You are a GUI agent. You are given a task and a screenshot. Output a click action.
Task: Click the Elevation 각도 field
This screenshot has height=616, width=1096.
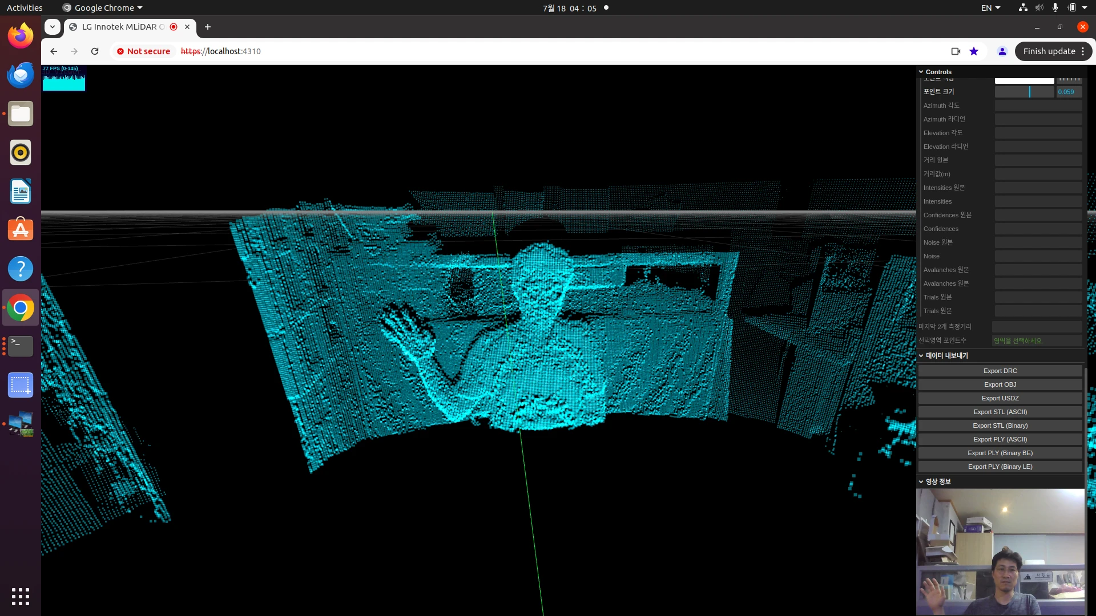click(1038, 133)
